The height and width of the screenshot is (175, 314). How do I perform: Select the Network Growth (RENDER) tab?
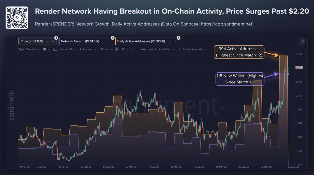point(80,41)
